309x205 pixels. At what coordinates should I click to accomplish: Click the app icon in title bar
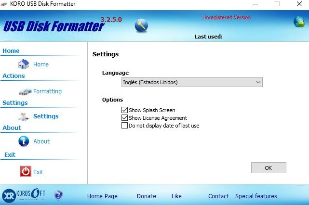pos(4,4)
